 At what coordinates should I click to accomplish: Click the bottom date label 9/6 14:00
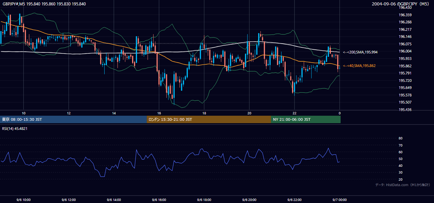114,200
